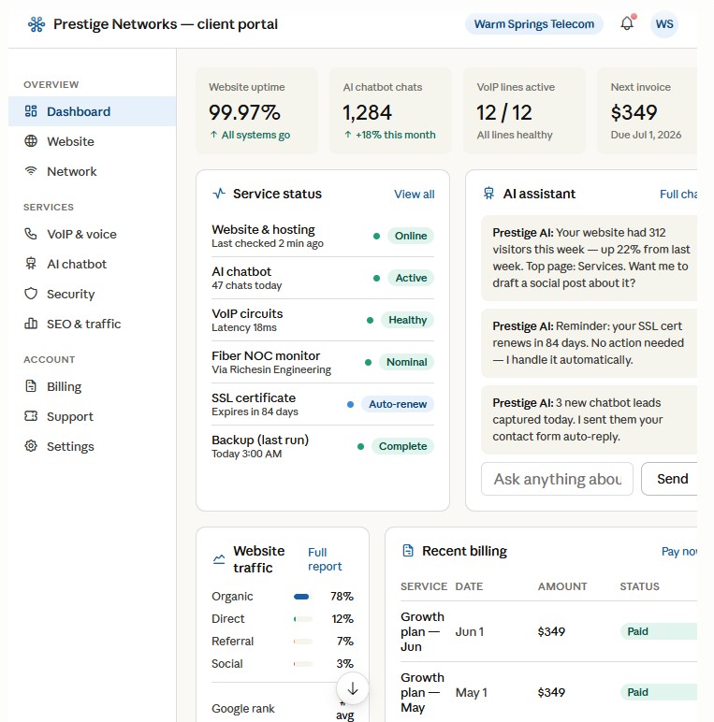
Task: Send the AI assistant message
Action: click(669, 479)
